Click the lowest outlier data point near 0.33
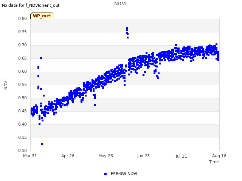Screen dimensions: 242x181 coord(42,144)
